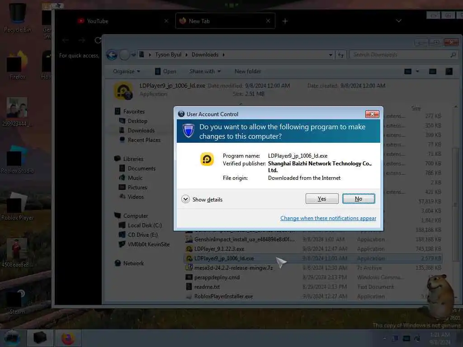Open Roblox Player desktop shortcut
Screen dimensions: 463x347
coord(18,206)
